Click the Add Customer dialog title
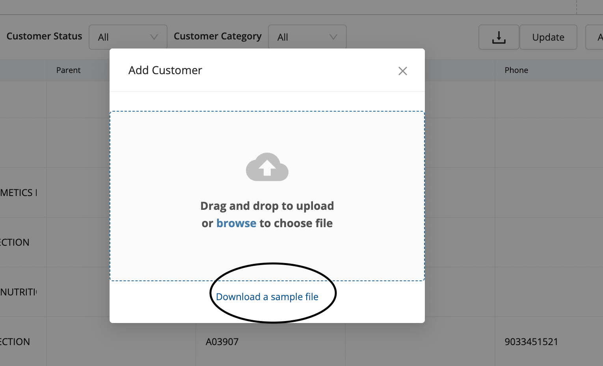This screenshot has width=603, height=366. click(x=165, y=70)
